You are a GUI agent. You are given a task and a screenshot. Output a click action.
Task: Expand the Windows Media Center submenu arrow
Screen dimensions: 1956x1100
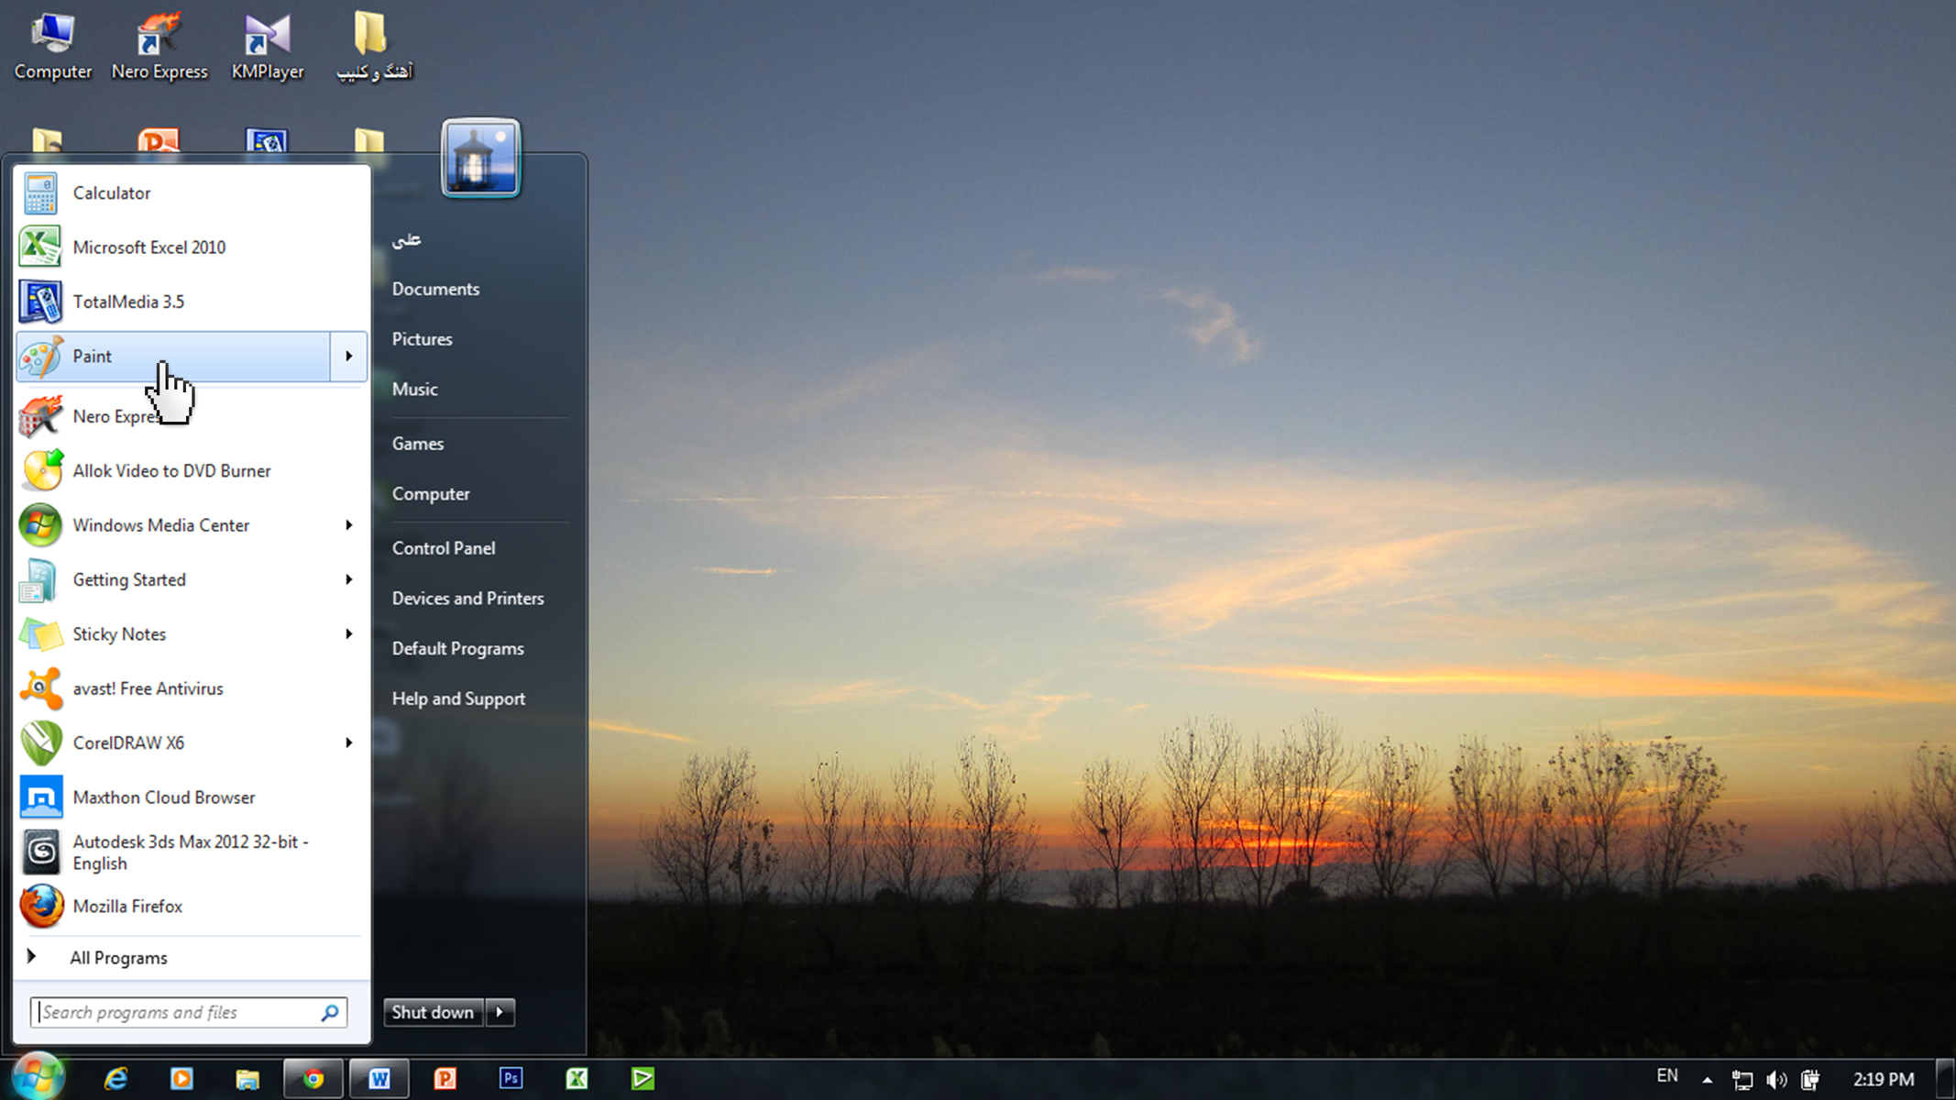pyautogui.click(x=348, y=525)
